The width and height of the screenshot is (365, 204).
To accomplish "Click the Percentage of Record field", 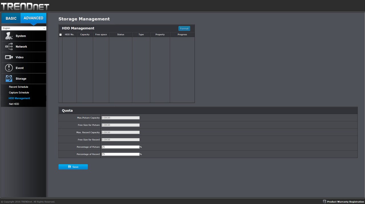I will pyautogui.click(x=120, y=154).
